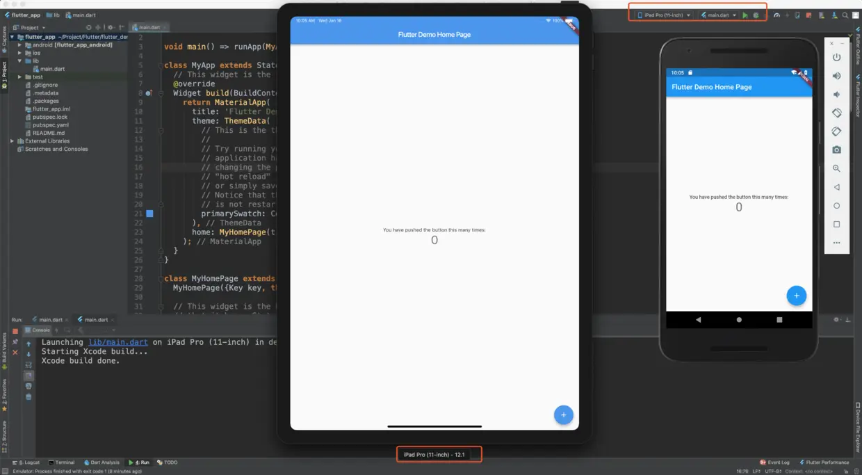Stop the running process with the red square
Image resolution: width=862 pixels, height=475 pixels.
pyautogui.click(x=15, y=331)
